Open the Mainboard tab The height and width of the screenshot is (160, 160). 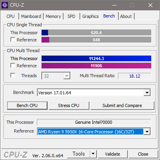coord(31,16)
